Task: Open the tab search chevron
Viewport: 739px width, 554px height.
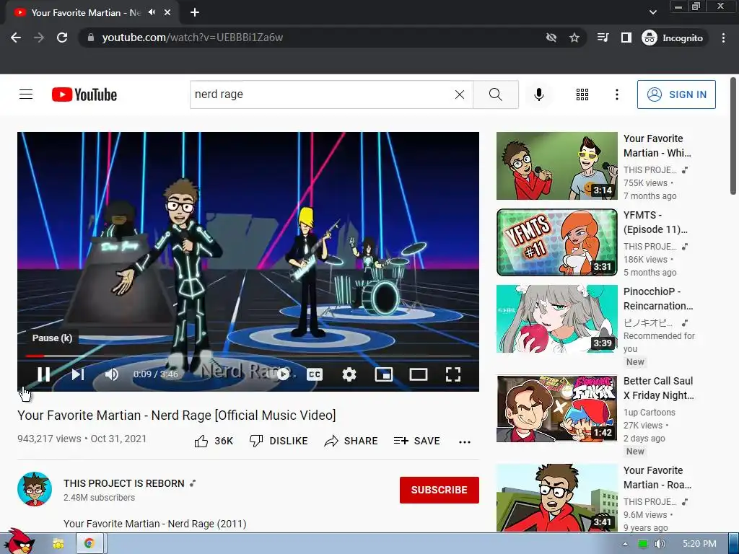Action: click(x=652, y=12)
